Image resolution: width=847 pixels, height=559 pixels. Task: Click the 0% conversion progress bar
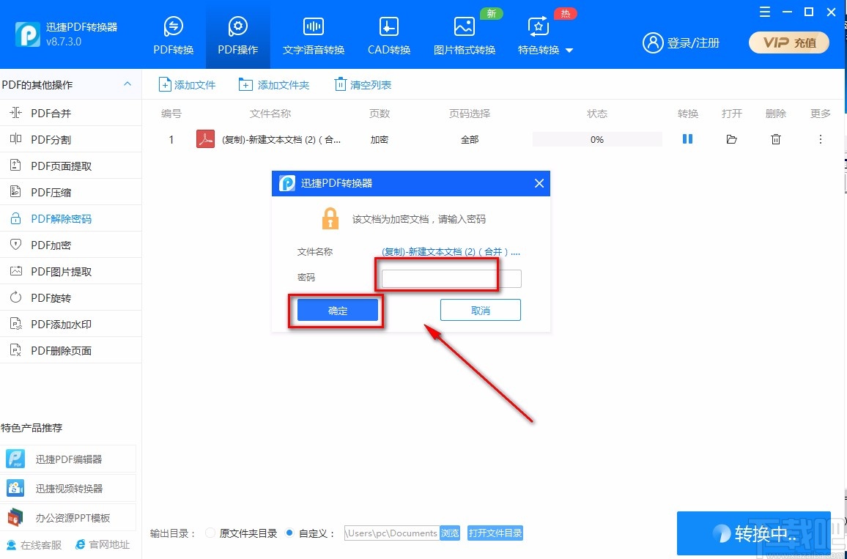(x=596, y=138)
